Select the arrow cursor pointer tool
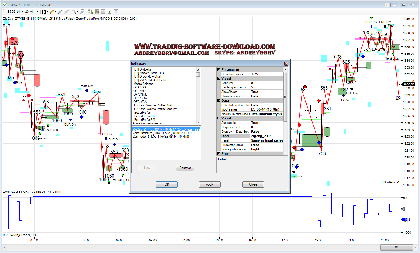Viewport: 420px width, 253px height. pyautogui.click(x=74, y=12)
